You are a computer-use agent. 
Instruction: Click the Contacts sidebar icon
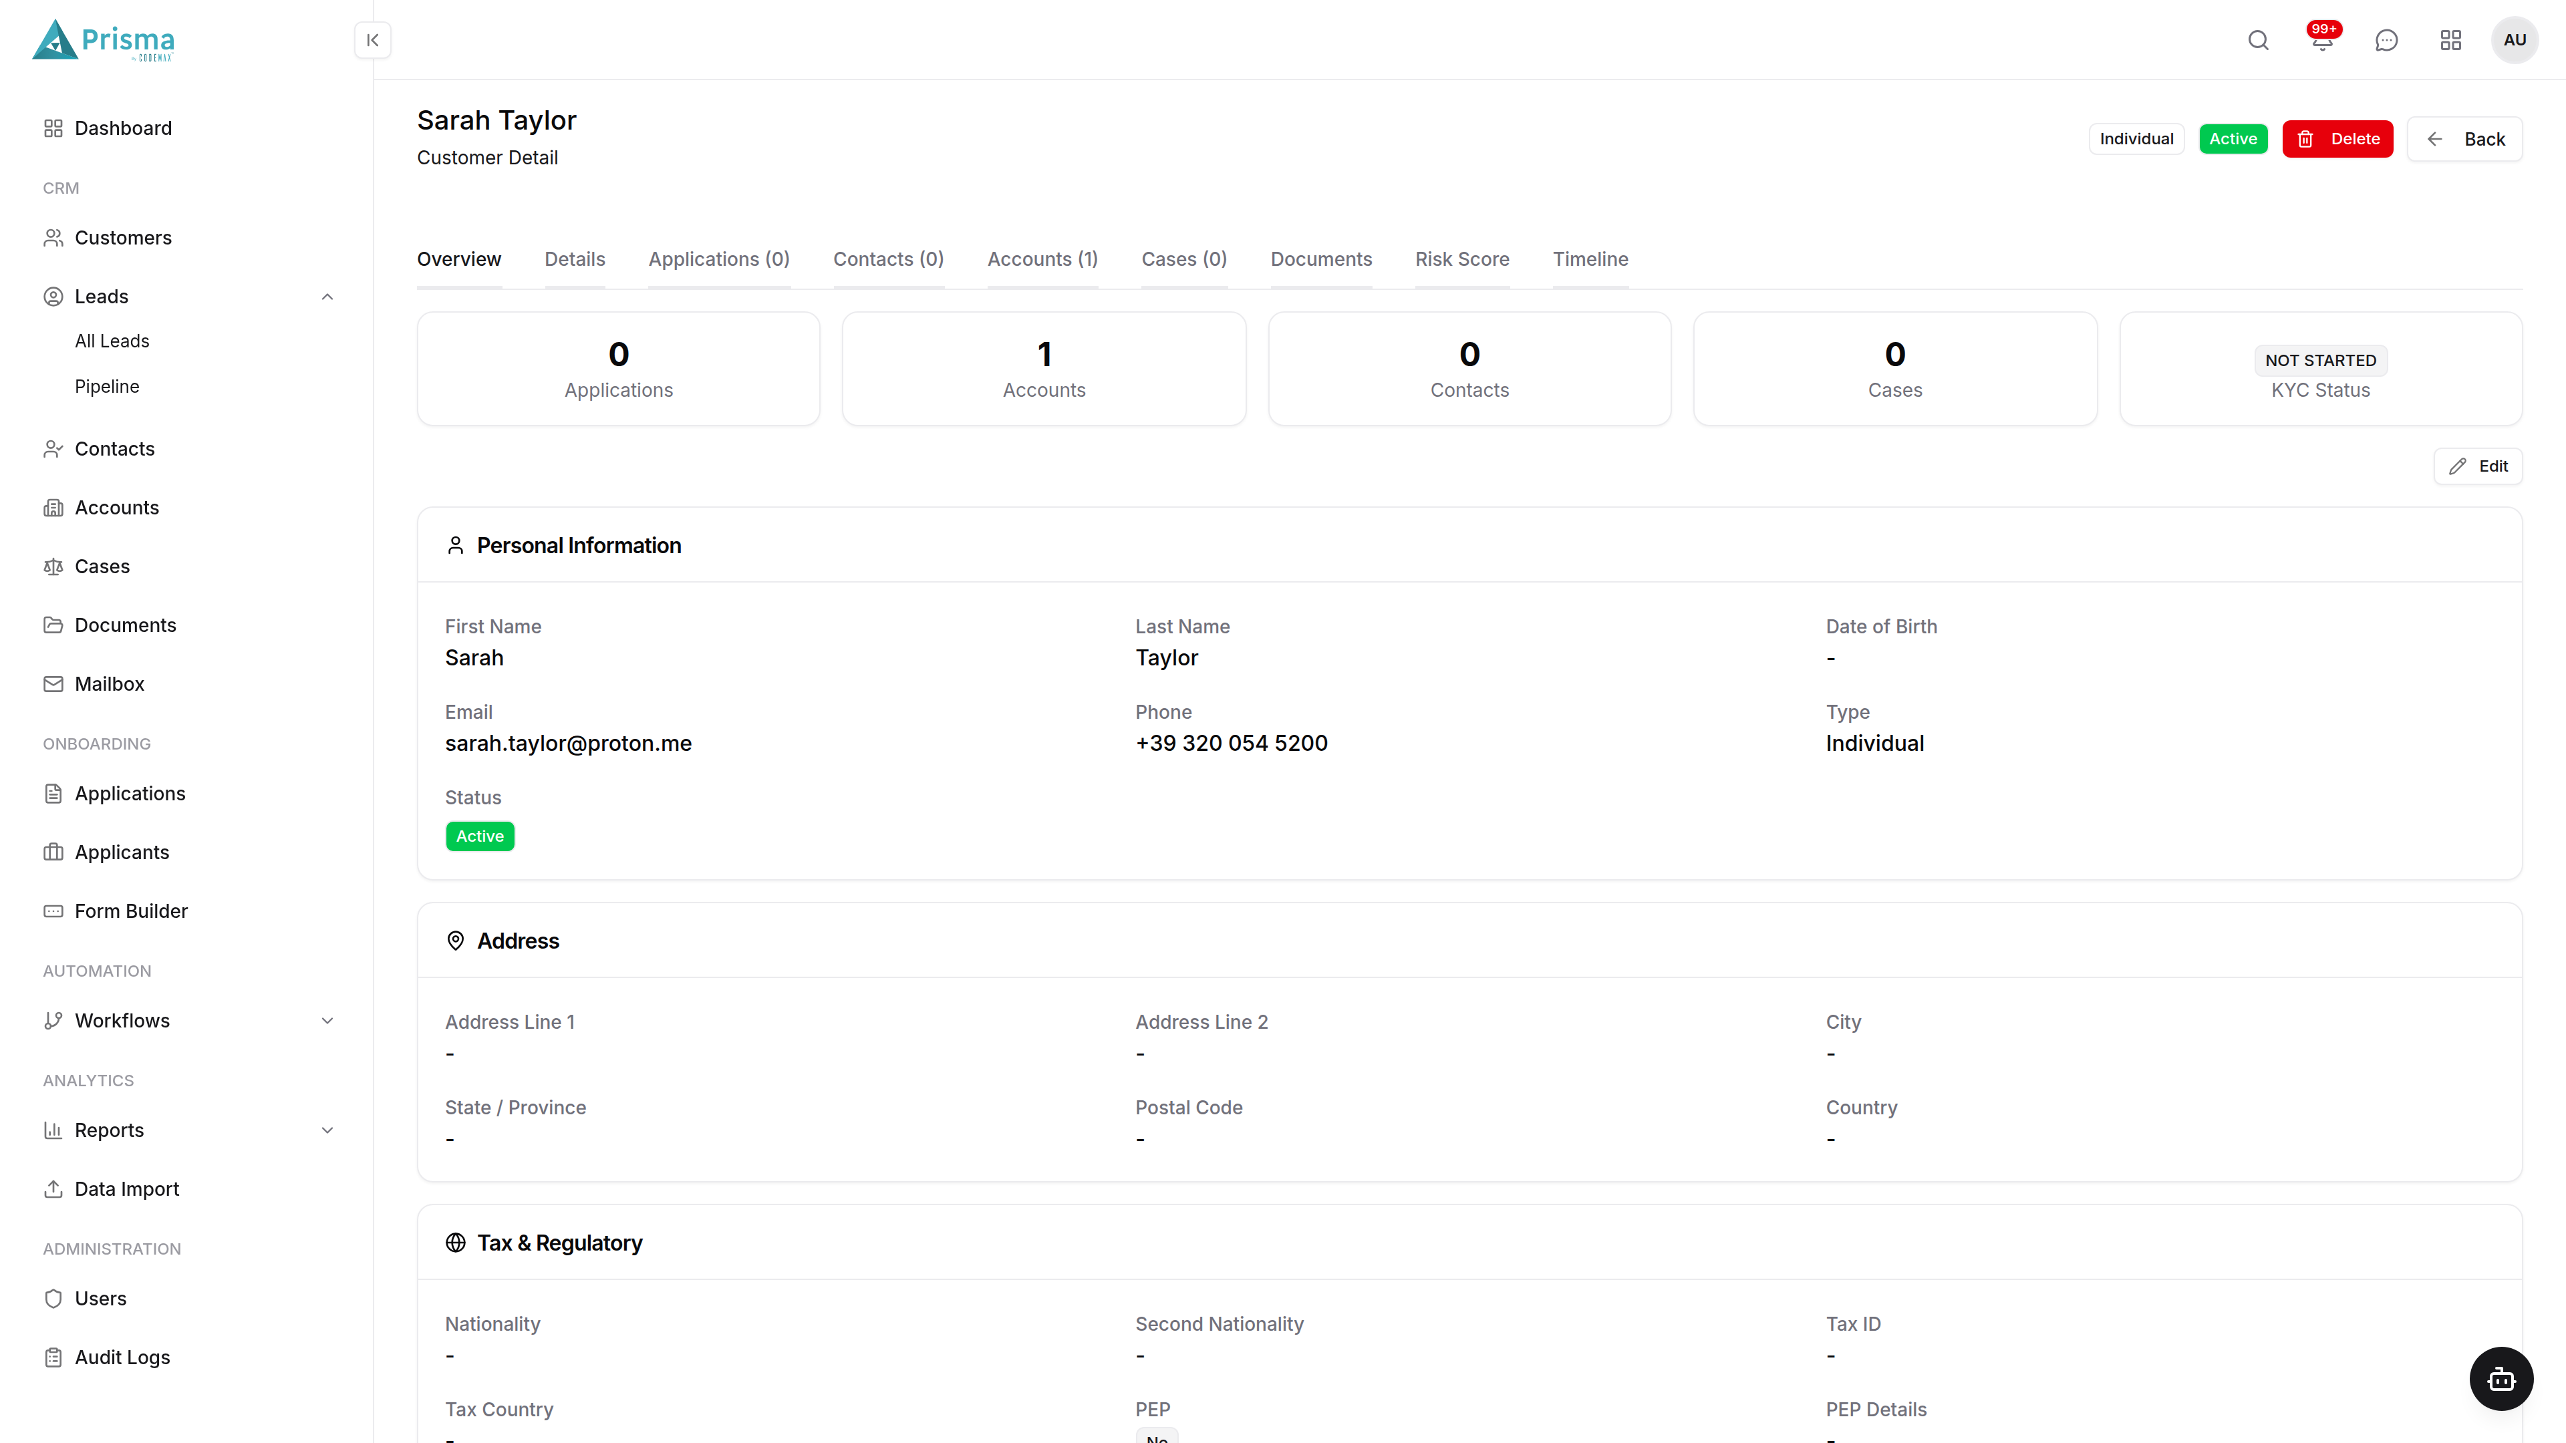tap(53, 449)
